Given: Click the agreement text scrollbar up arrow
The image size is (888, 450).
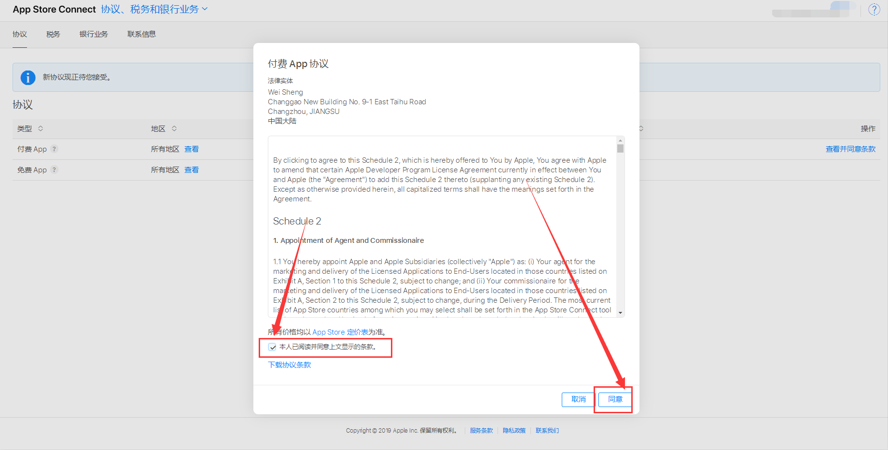Looking at the screenshot, I should coord(621,141).
